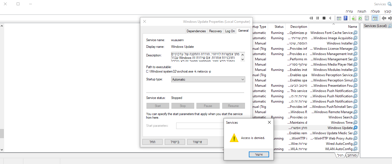This screenshot has width=392, height=164.
Task: Click the החל button in properties dialog
Action: (x=152, y=142)
